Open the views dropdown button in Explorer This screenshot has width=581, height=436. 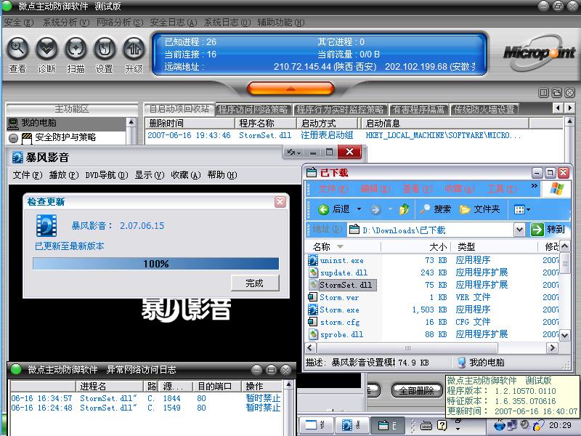(x=522, y=210)
